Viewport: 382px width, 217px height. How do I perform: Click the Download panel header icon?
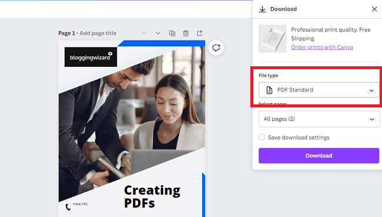(262, 9)
